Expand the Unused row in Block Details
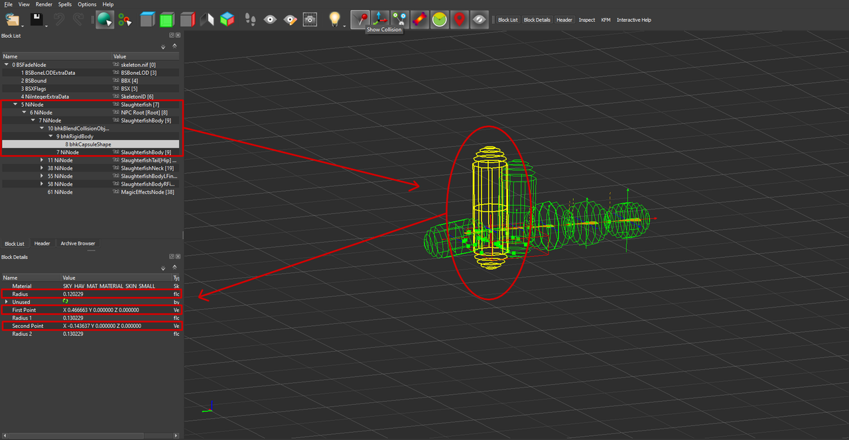Screen dimensions: 849x440 (x=7, y=302)
